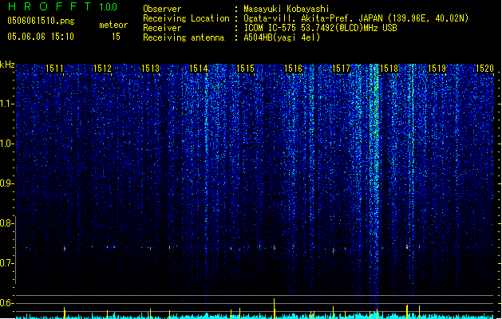Click the 1517 time marker
502x319 pixels.
342,69
